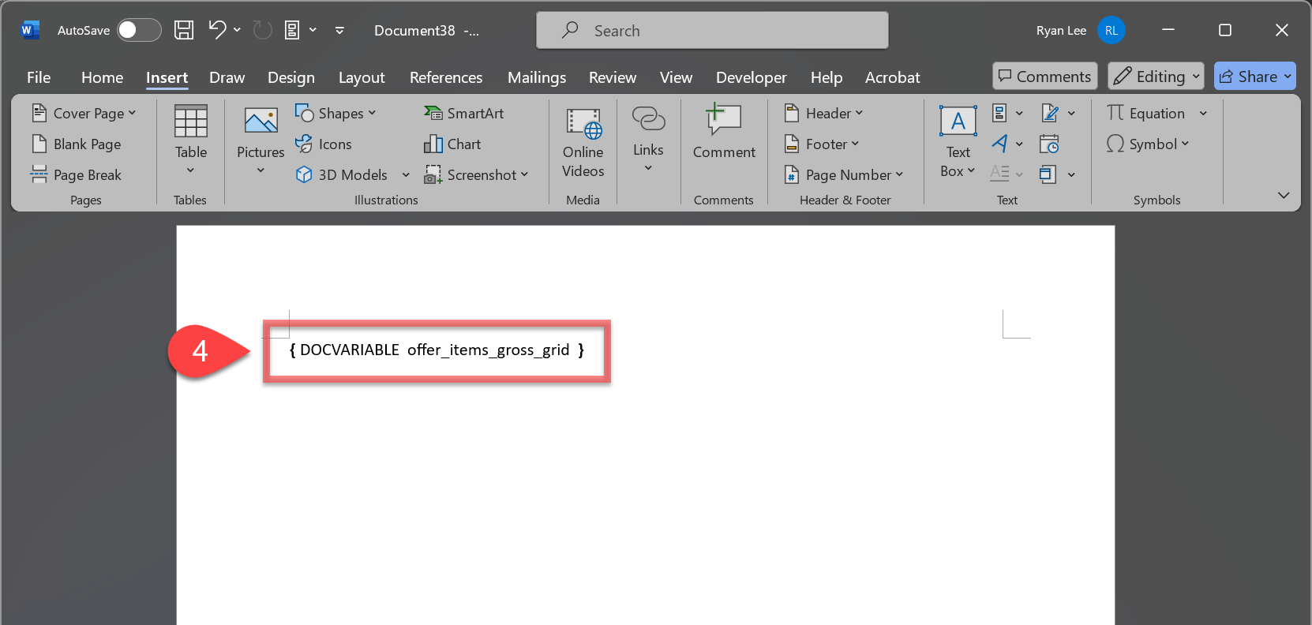Insert a Chart
1312x625 pixels.
pyautogui.click(x=453, y=144)
